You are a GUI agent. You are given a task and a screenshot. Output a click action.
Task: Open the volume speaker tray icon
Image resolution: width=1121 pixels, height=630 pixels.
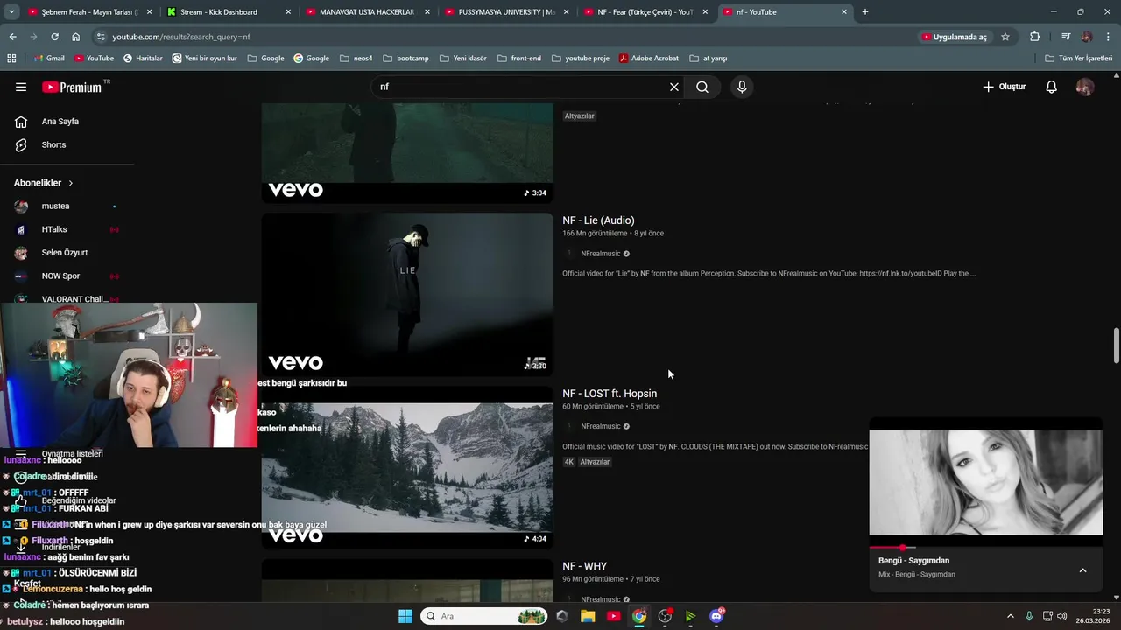tap(1061, 616)
